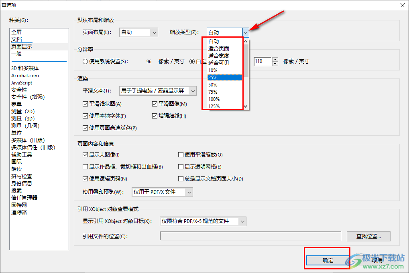
Task: Collapse the 缩放类型 dropdown arrow
Action: click(246, 32)
